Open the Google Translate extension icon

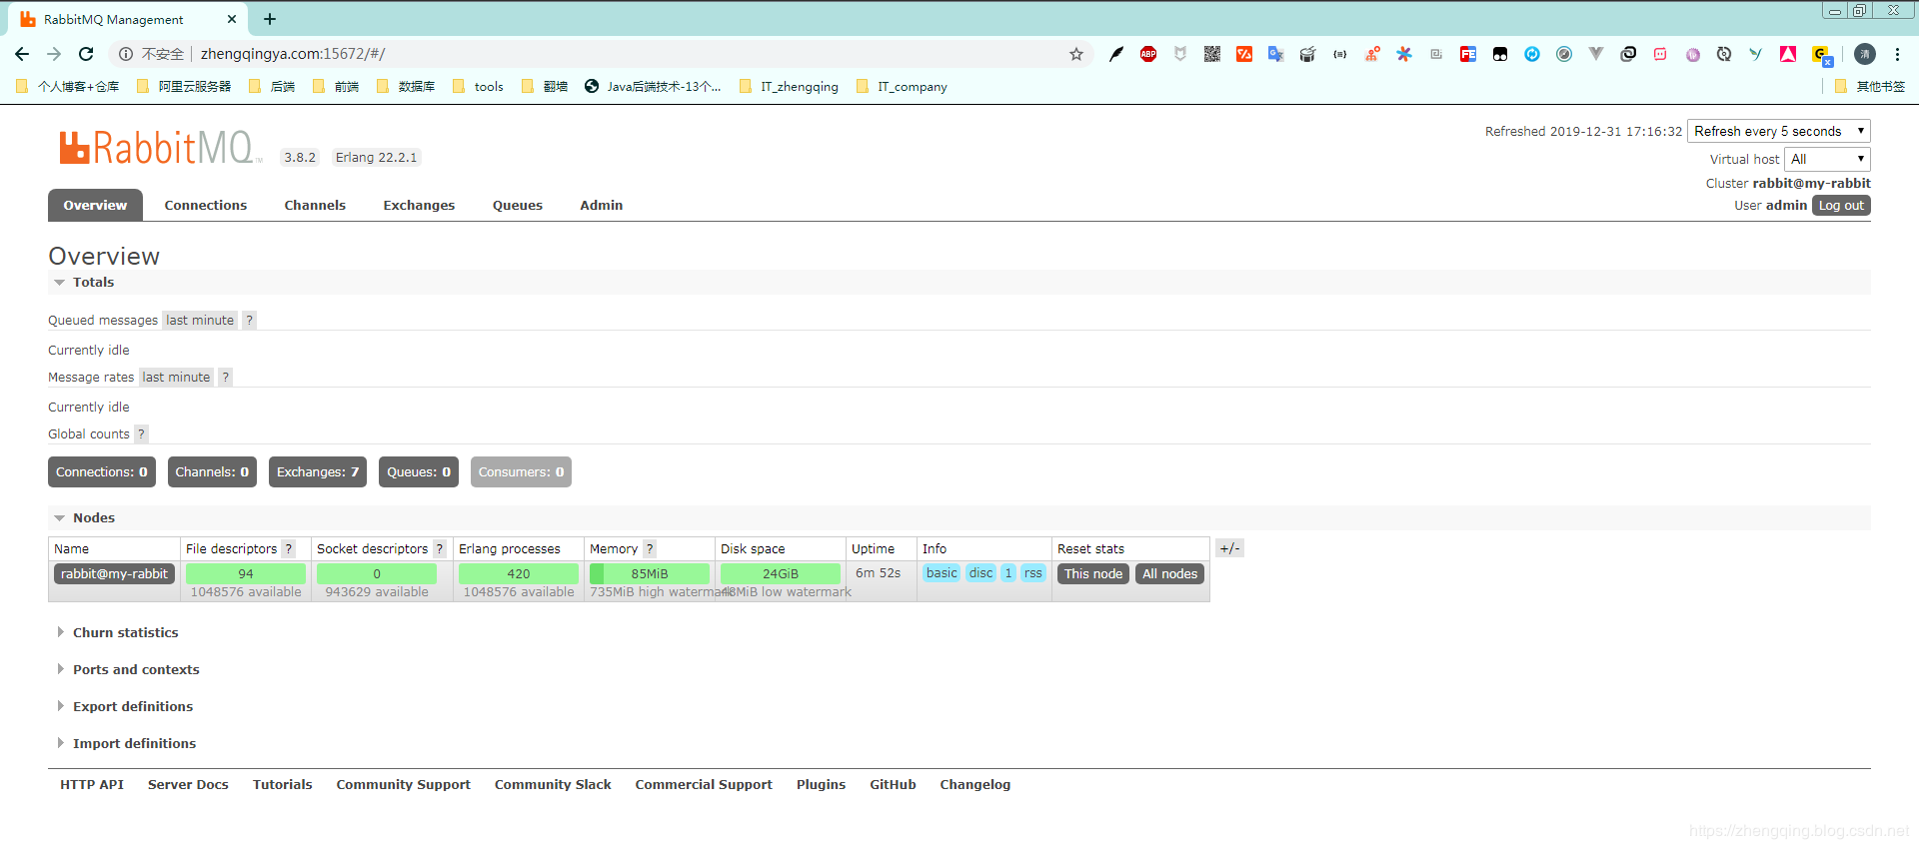[1276, 54]
